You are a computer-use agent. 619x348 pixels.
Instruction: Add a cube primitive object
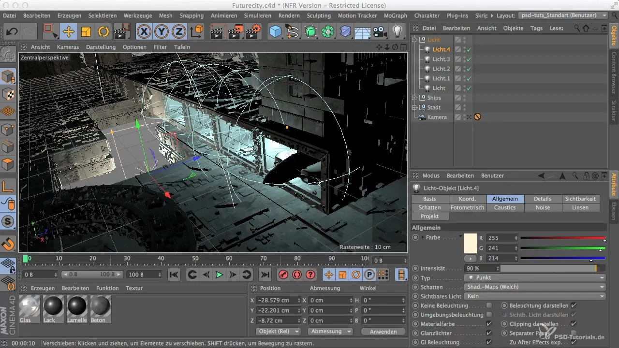click(x=275, y=32)
